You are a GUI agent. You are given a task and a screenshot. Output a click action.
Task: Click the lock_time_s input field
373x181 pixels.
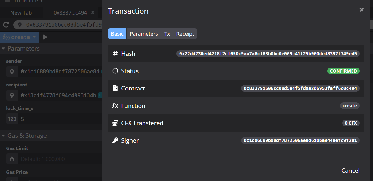click(59, 119)
